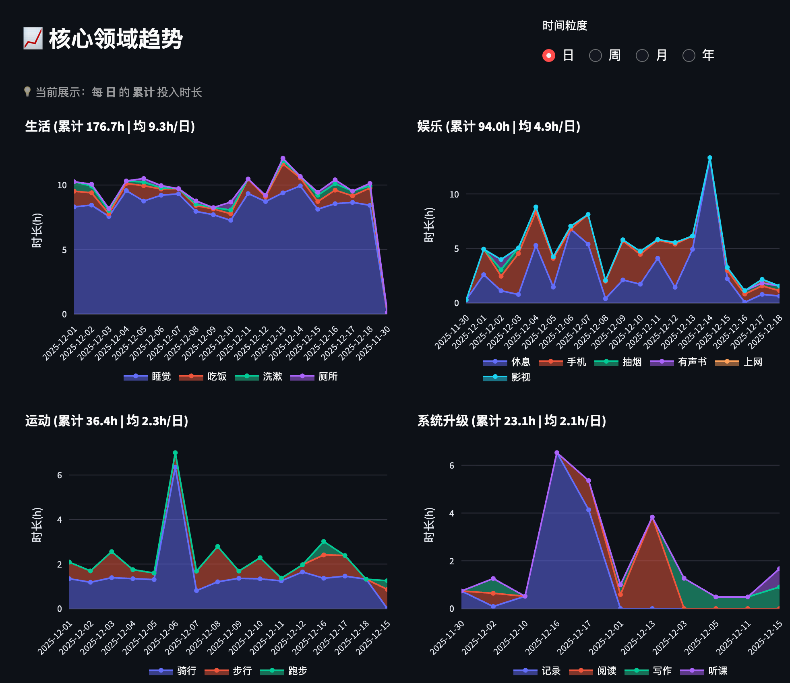Switch granularity to 月

tap(642, 55)
